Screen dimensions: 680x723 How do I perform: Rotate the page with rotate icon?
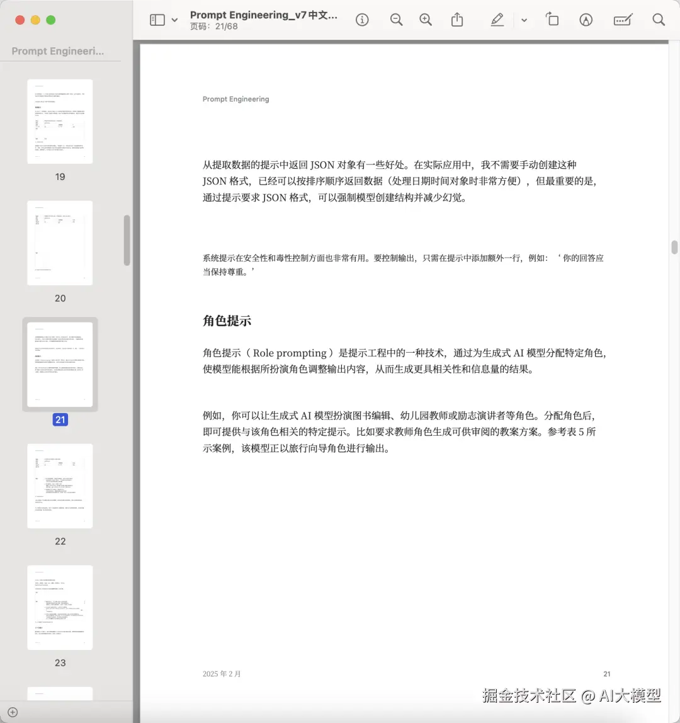click(x=552, y=20)
